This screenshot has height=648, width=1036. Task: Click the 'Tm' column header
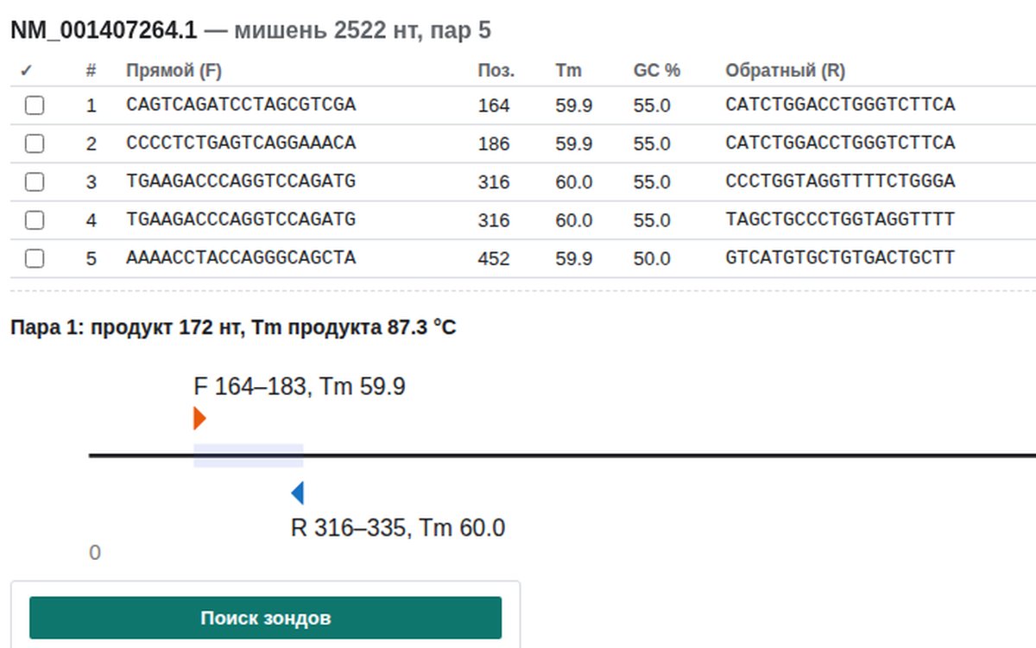[569, 71]
